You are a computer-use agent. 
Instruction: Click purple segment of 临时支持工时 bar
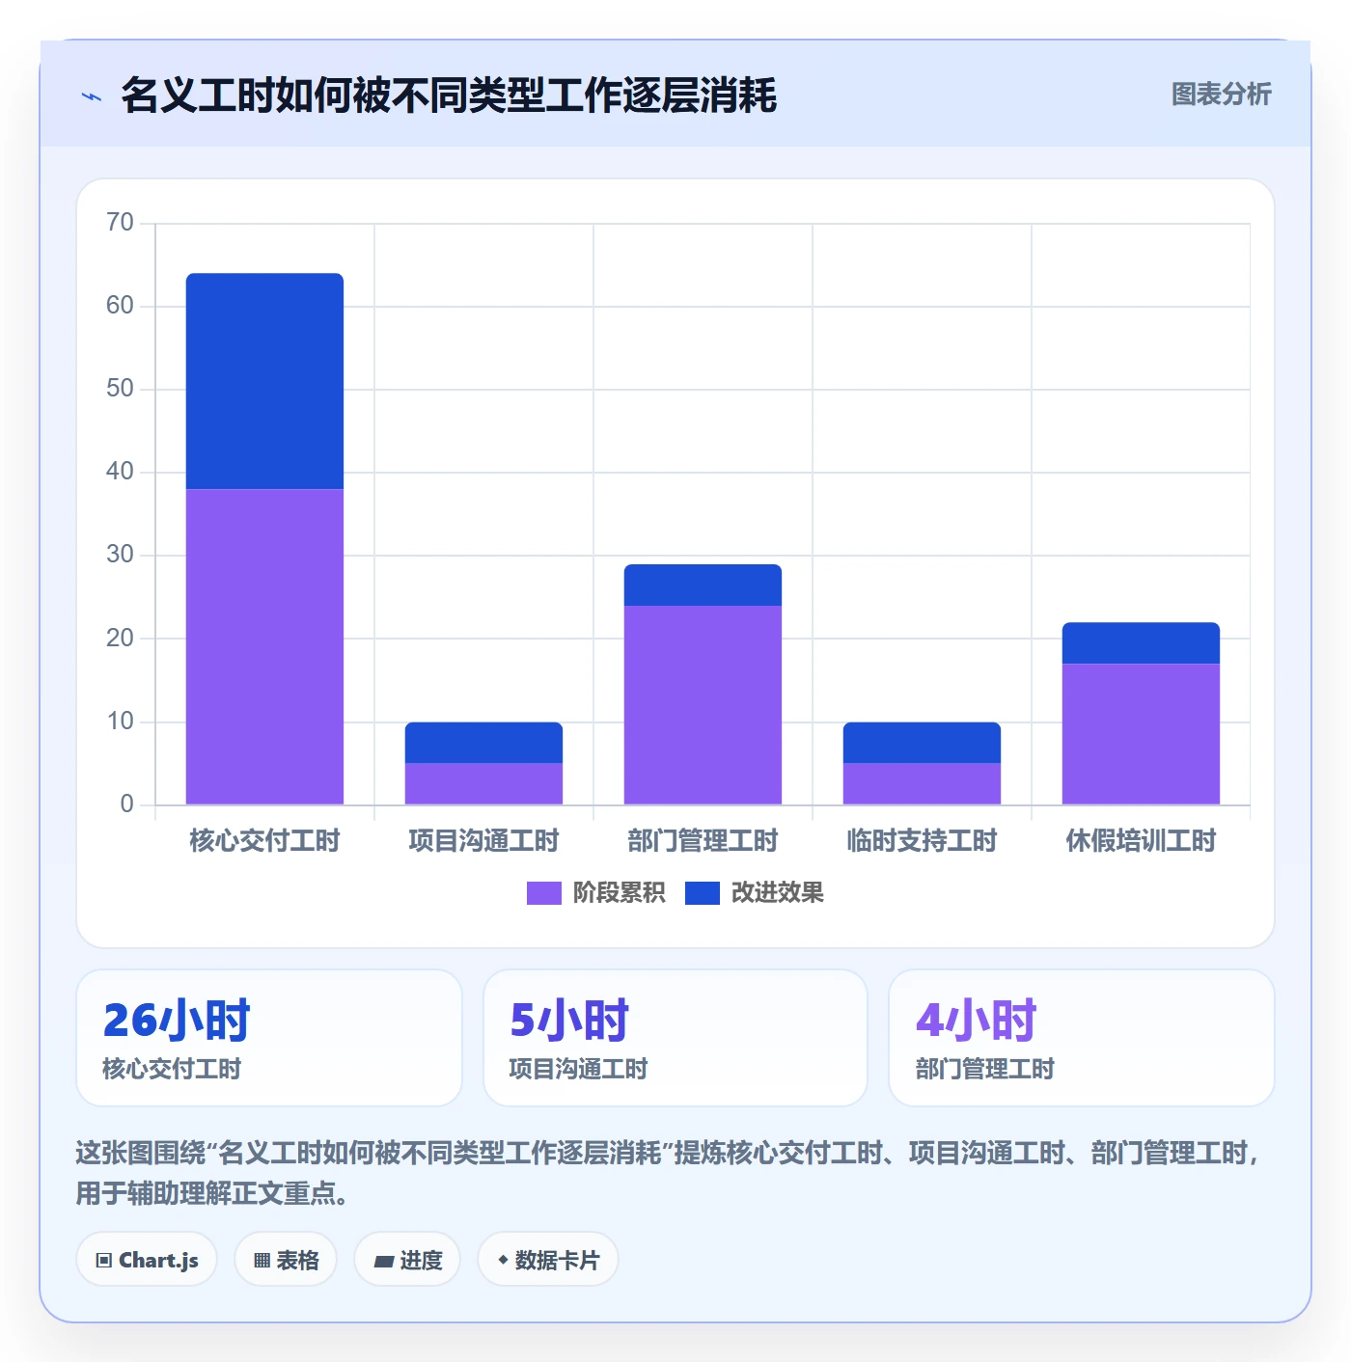[x=922, y=783]
